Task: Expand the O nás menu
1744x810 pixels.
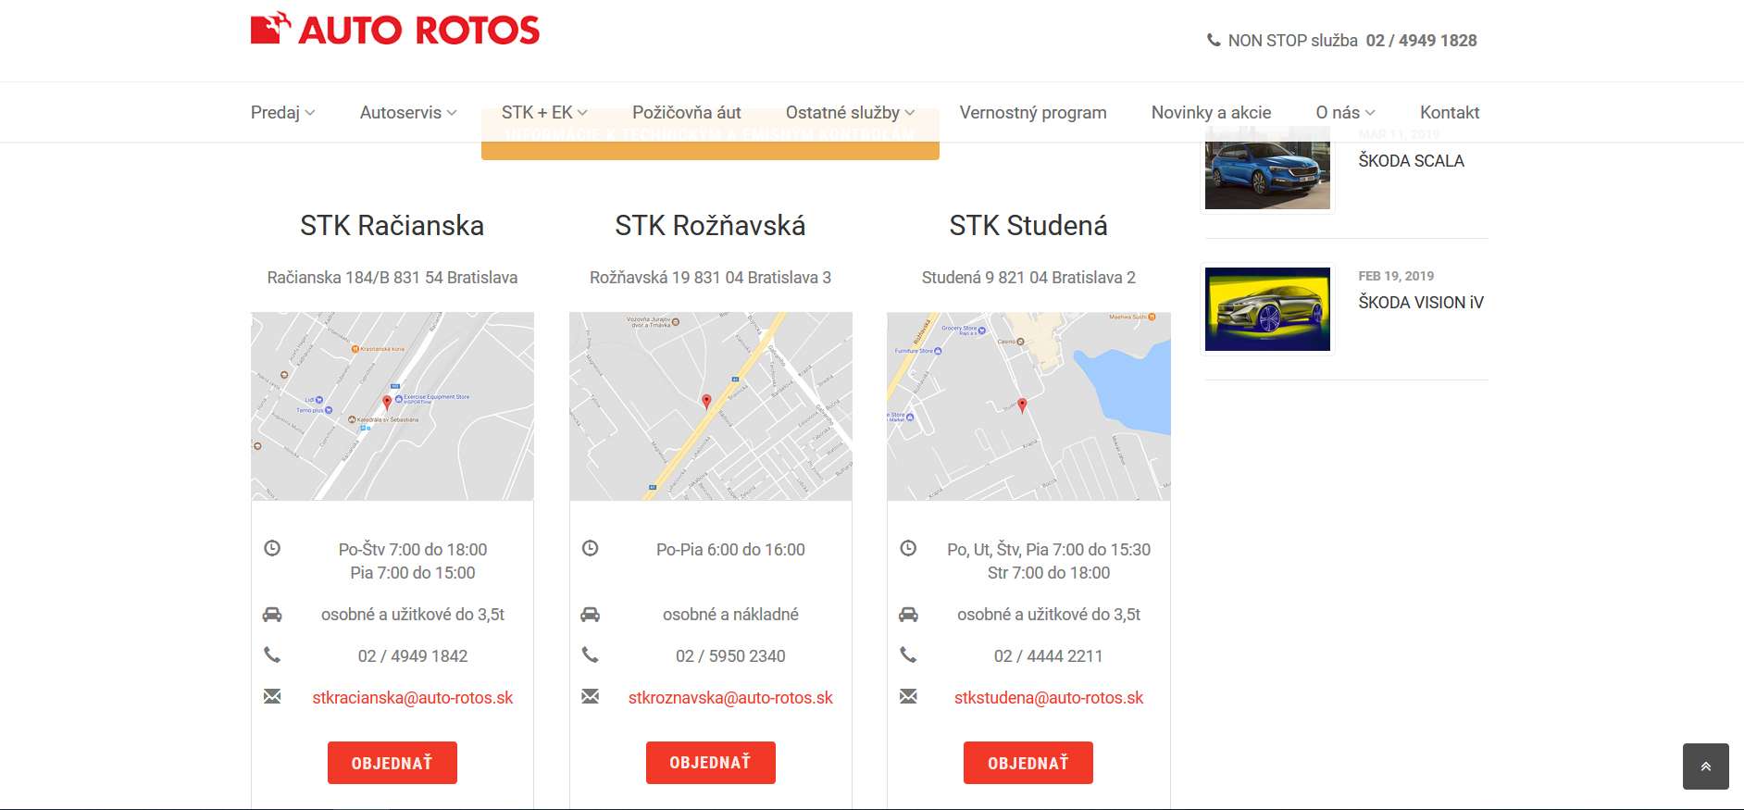Action: pyautogui.click(x=1344, y=112)
